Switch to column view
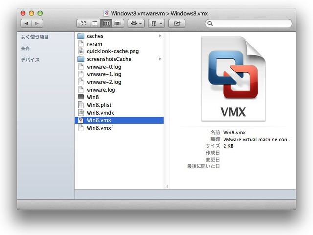Image resolution: width=313 pixels, height=235 pixels. click(x=107, y=23)
